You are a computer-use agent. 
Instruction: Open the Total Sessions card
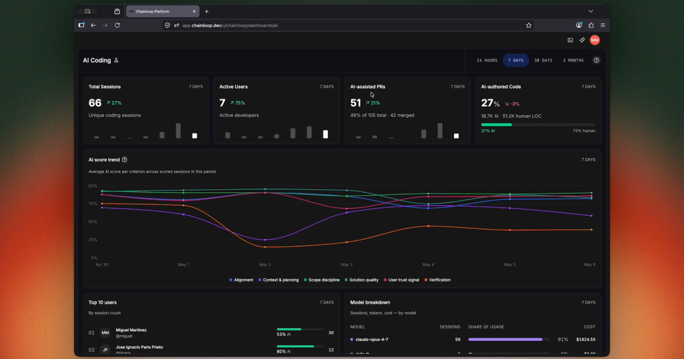(145, 111)
